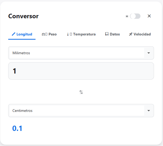Viewport: 163px width, 146px height.
Task: Click the converted result 0.1
Action: [17, 128]
